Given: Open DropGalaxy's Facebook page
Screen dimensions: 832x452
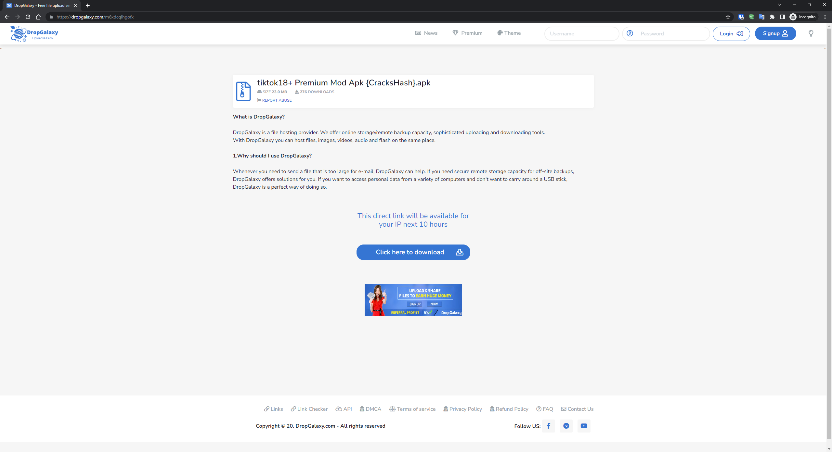Looking at the screenshot, I should [x=548, y=426].
